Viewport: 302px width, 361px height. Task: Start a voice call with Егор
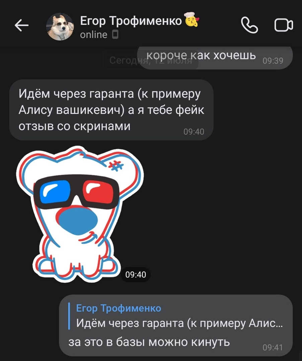(x=249, y=25)
